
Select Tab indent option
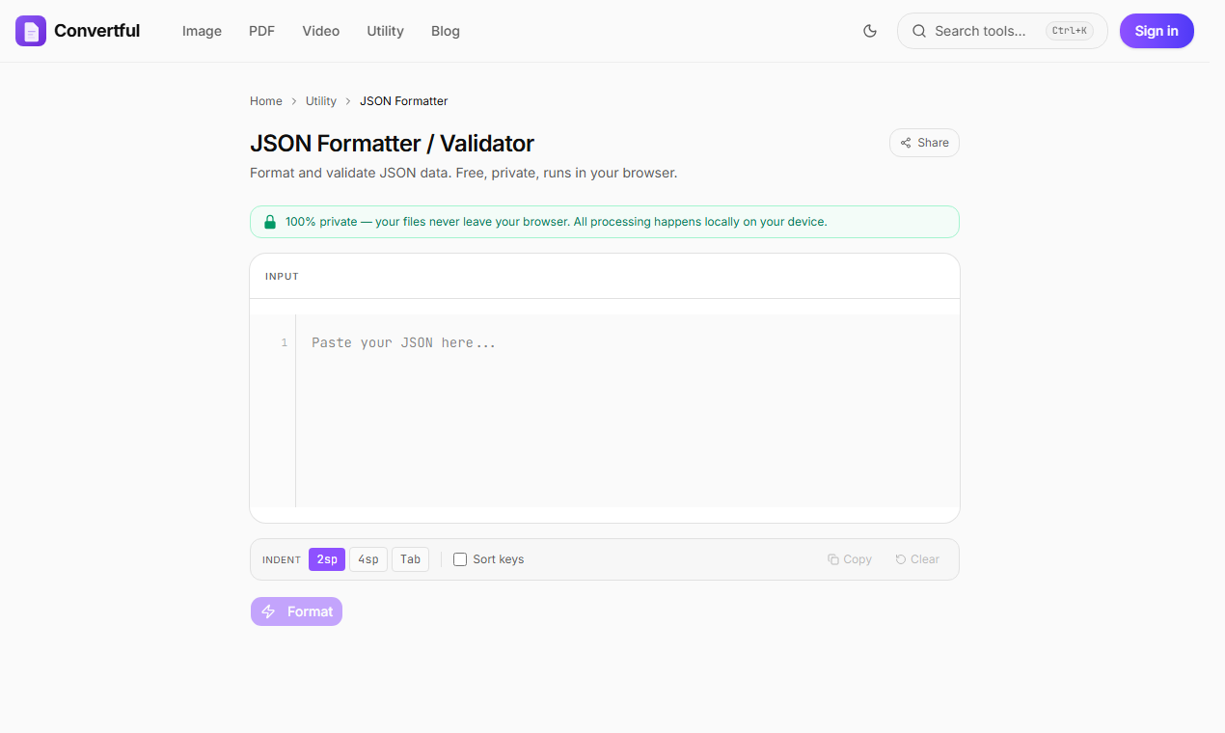[410, 559]
